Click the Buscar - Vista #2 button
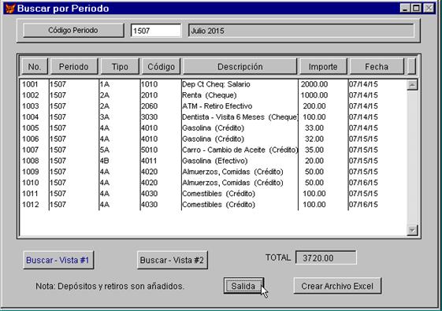The image size is (442, 311). 173,260
